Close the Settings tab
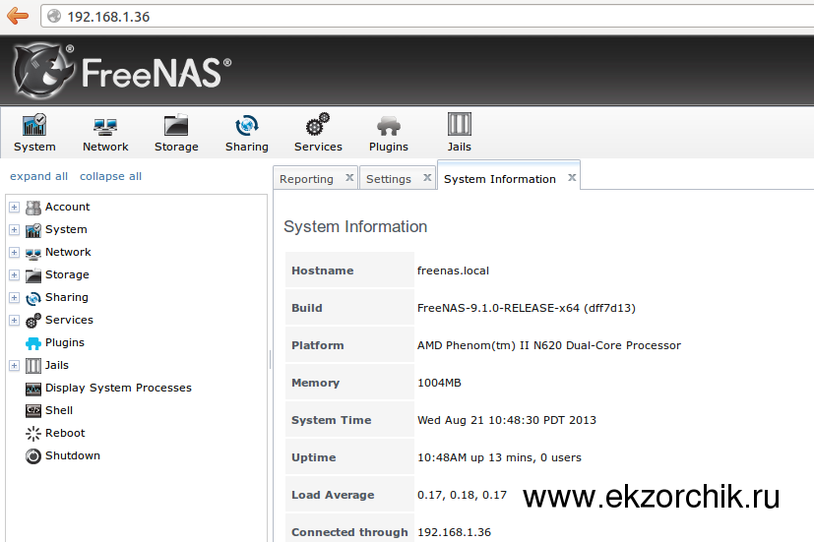Viewport: 814px width, 542px height. click(427, 177)
